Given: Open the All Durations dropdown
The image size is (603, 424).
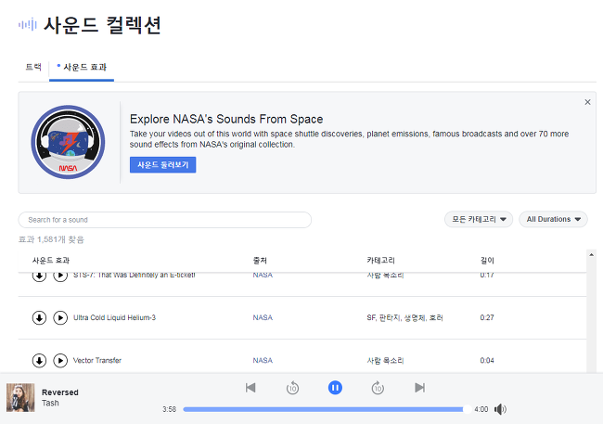Looking at the screenshot, I should [x=553, y=219].
